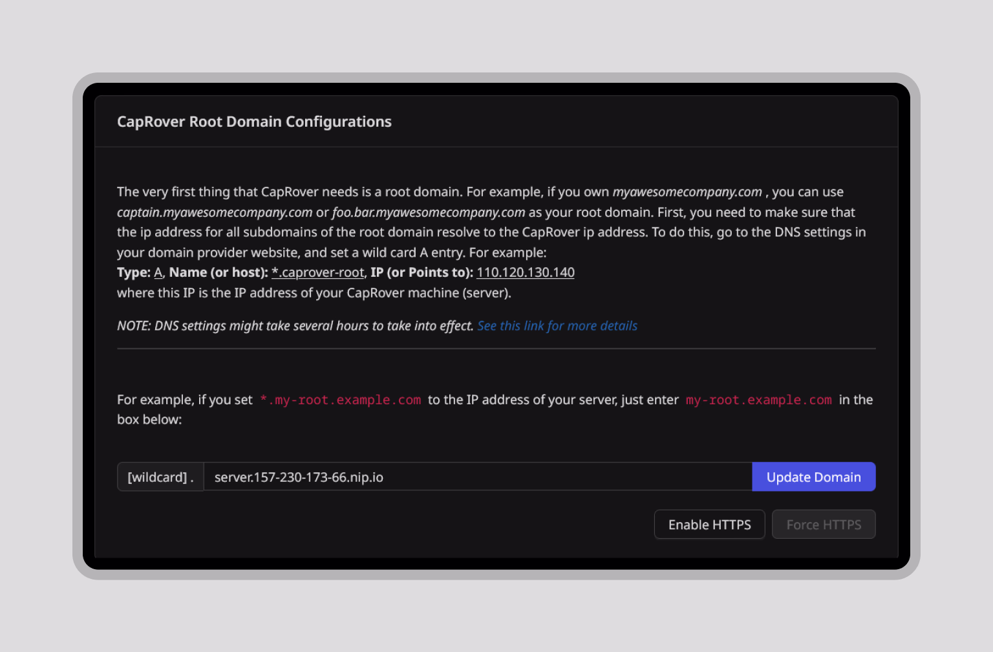The image size is (993, 652).
Task: Click the foo.bar.myawesomecompany.com example text
Action: tap(428, 212)
